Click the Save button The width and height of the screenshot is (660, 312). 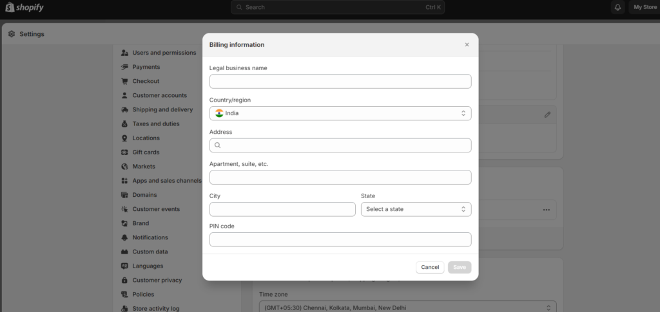click(x=460, y=268)
